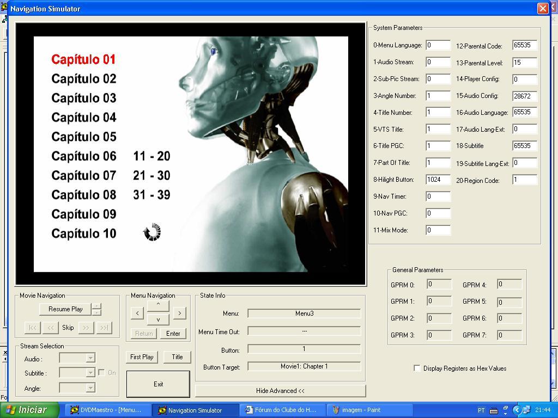Select Capítulo 08 in the menu preview
The height and width of the screenshot is (418, 558).
pos(83,194)
